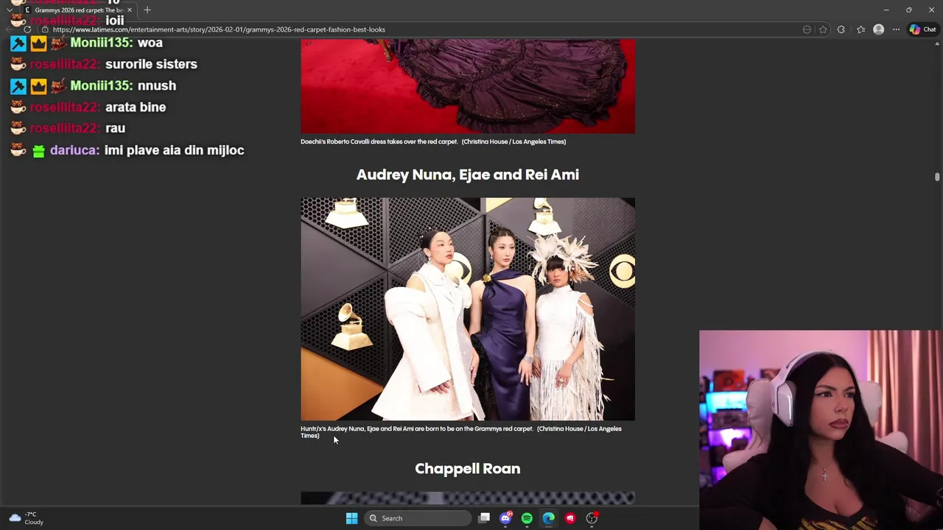Open Microsoft Edge from the taskbar
943x530 pixels.
[549, 518]
